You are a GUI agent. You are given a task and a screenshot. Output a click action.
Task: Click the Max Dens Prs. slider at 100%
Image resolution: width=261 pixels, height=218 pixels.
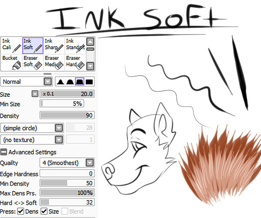67,193
